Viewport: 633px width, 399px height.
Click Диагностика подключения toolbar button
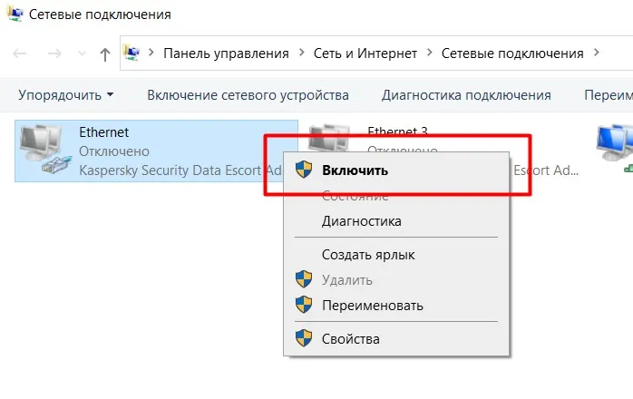coord(466,94)
